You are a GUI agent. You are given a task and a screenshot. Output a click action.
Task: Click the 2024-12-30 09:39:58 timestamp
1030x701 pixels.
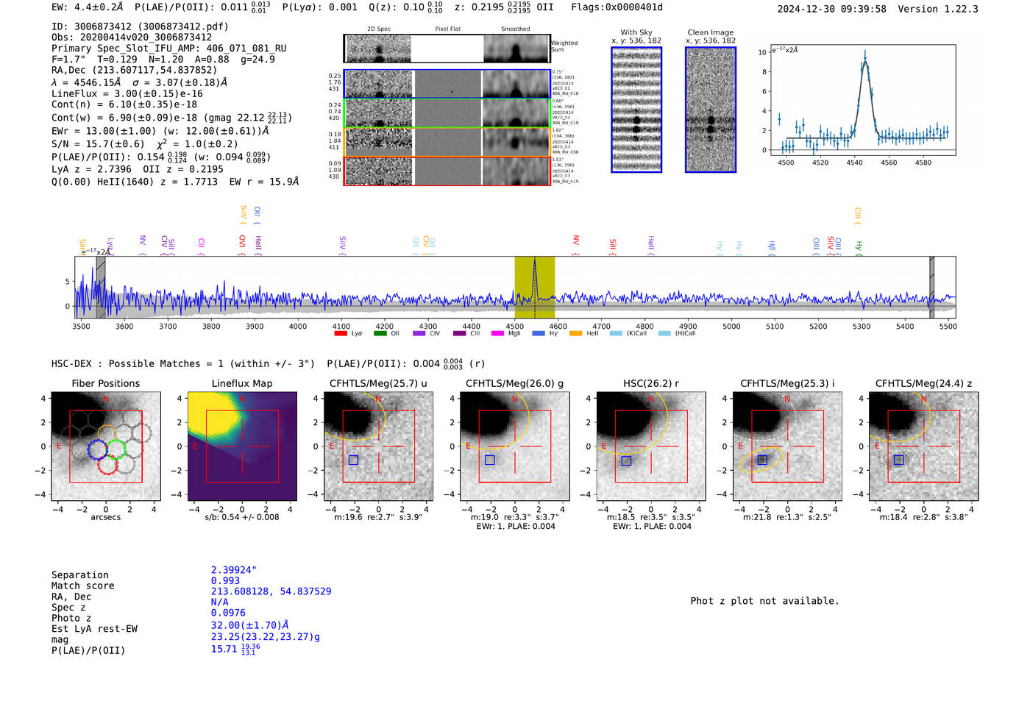(x=832, y=9)
